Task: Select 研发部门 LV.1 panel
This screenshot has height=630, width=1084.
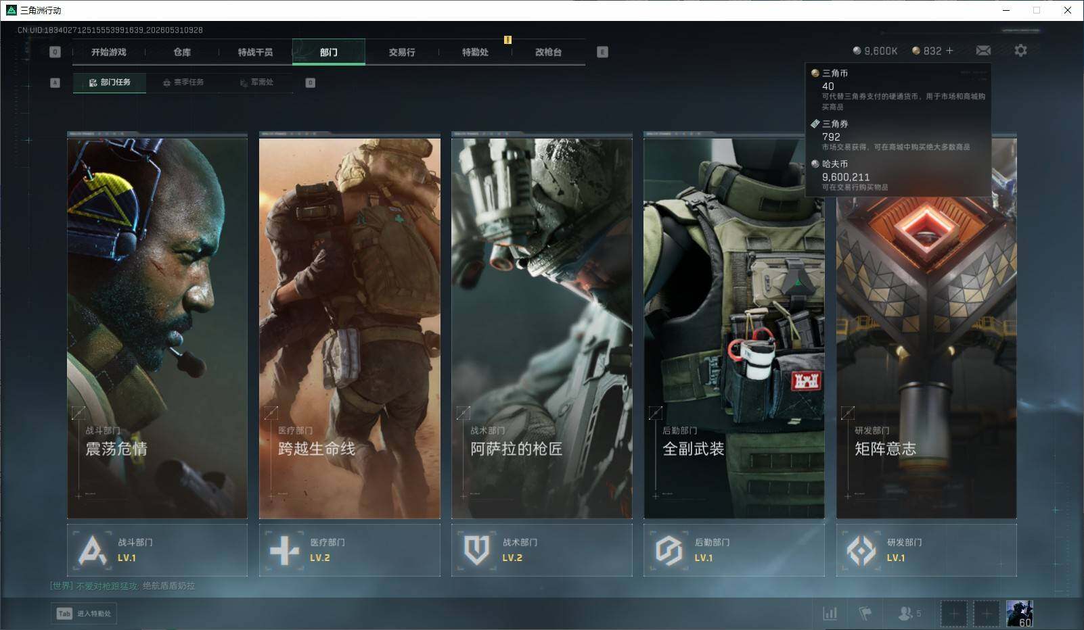Action: [926, 550]
